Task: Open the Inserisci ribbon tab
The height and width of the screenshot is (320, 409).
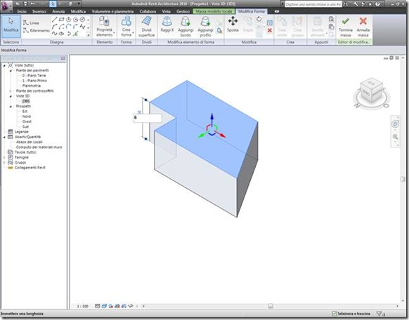Action: tap(39, 11)
